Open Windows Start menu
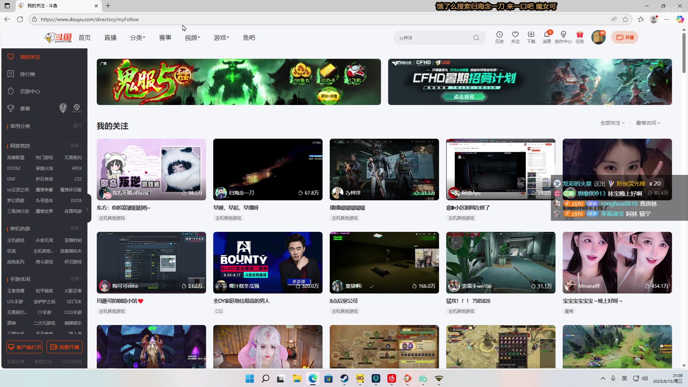The height and width of the screenshot is (387, 688). [x=250, y=378]
